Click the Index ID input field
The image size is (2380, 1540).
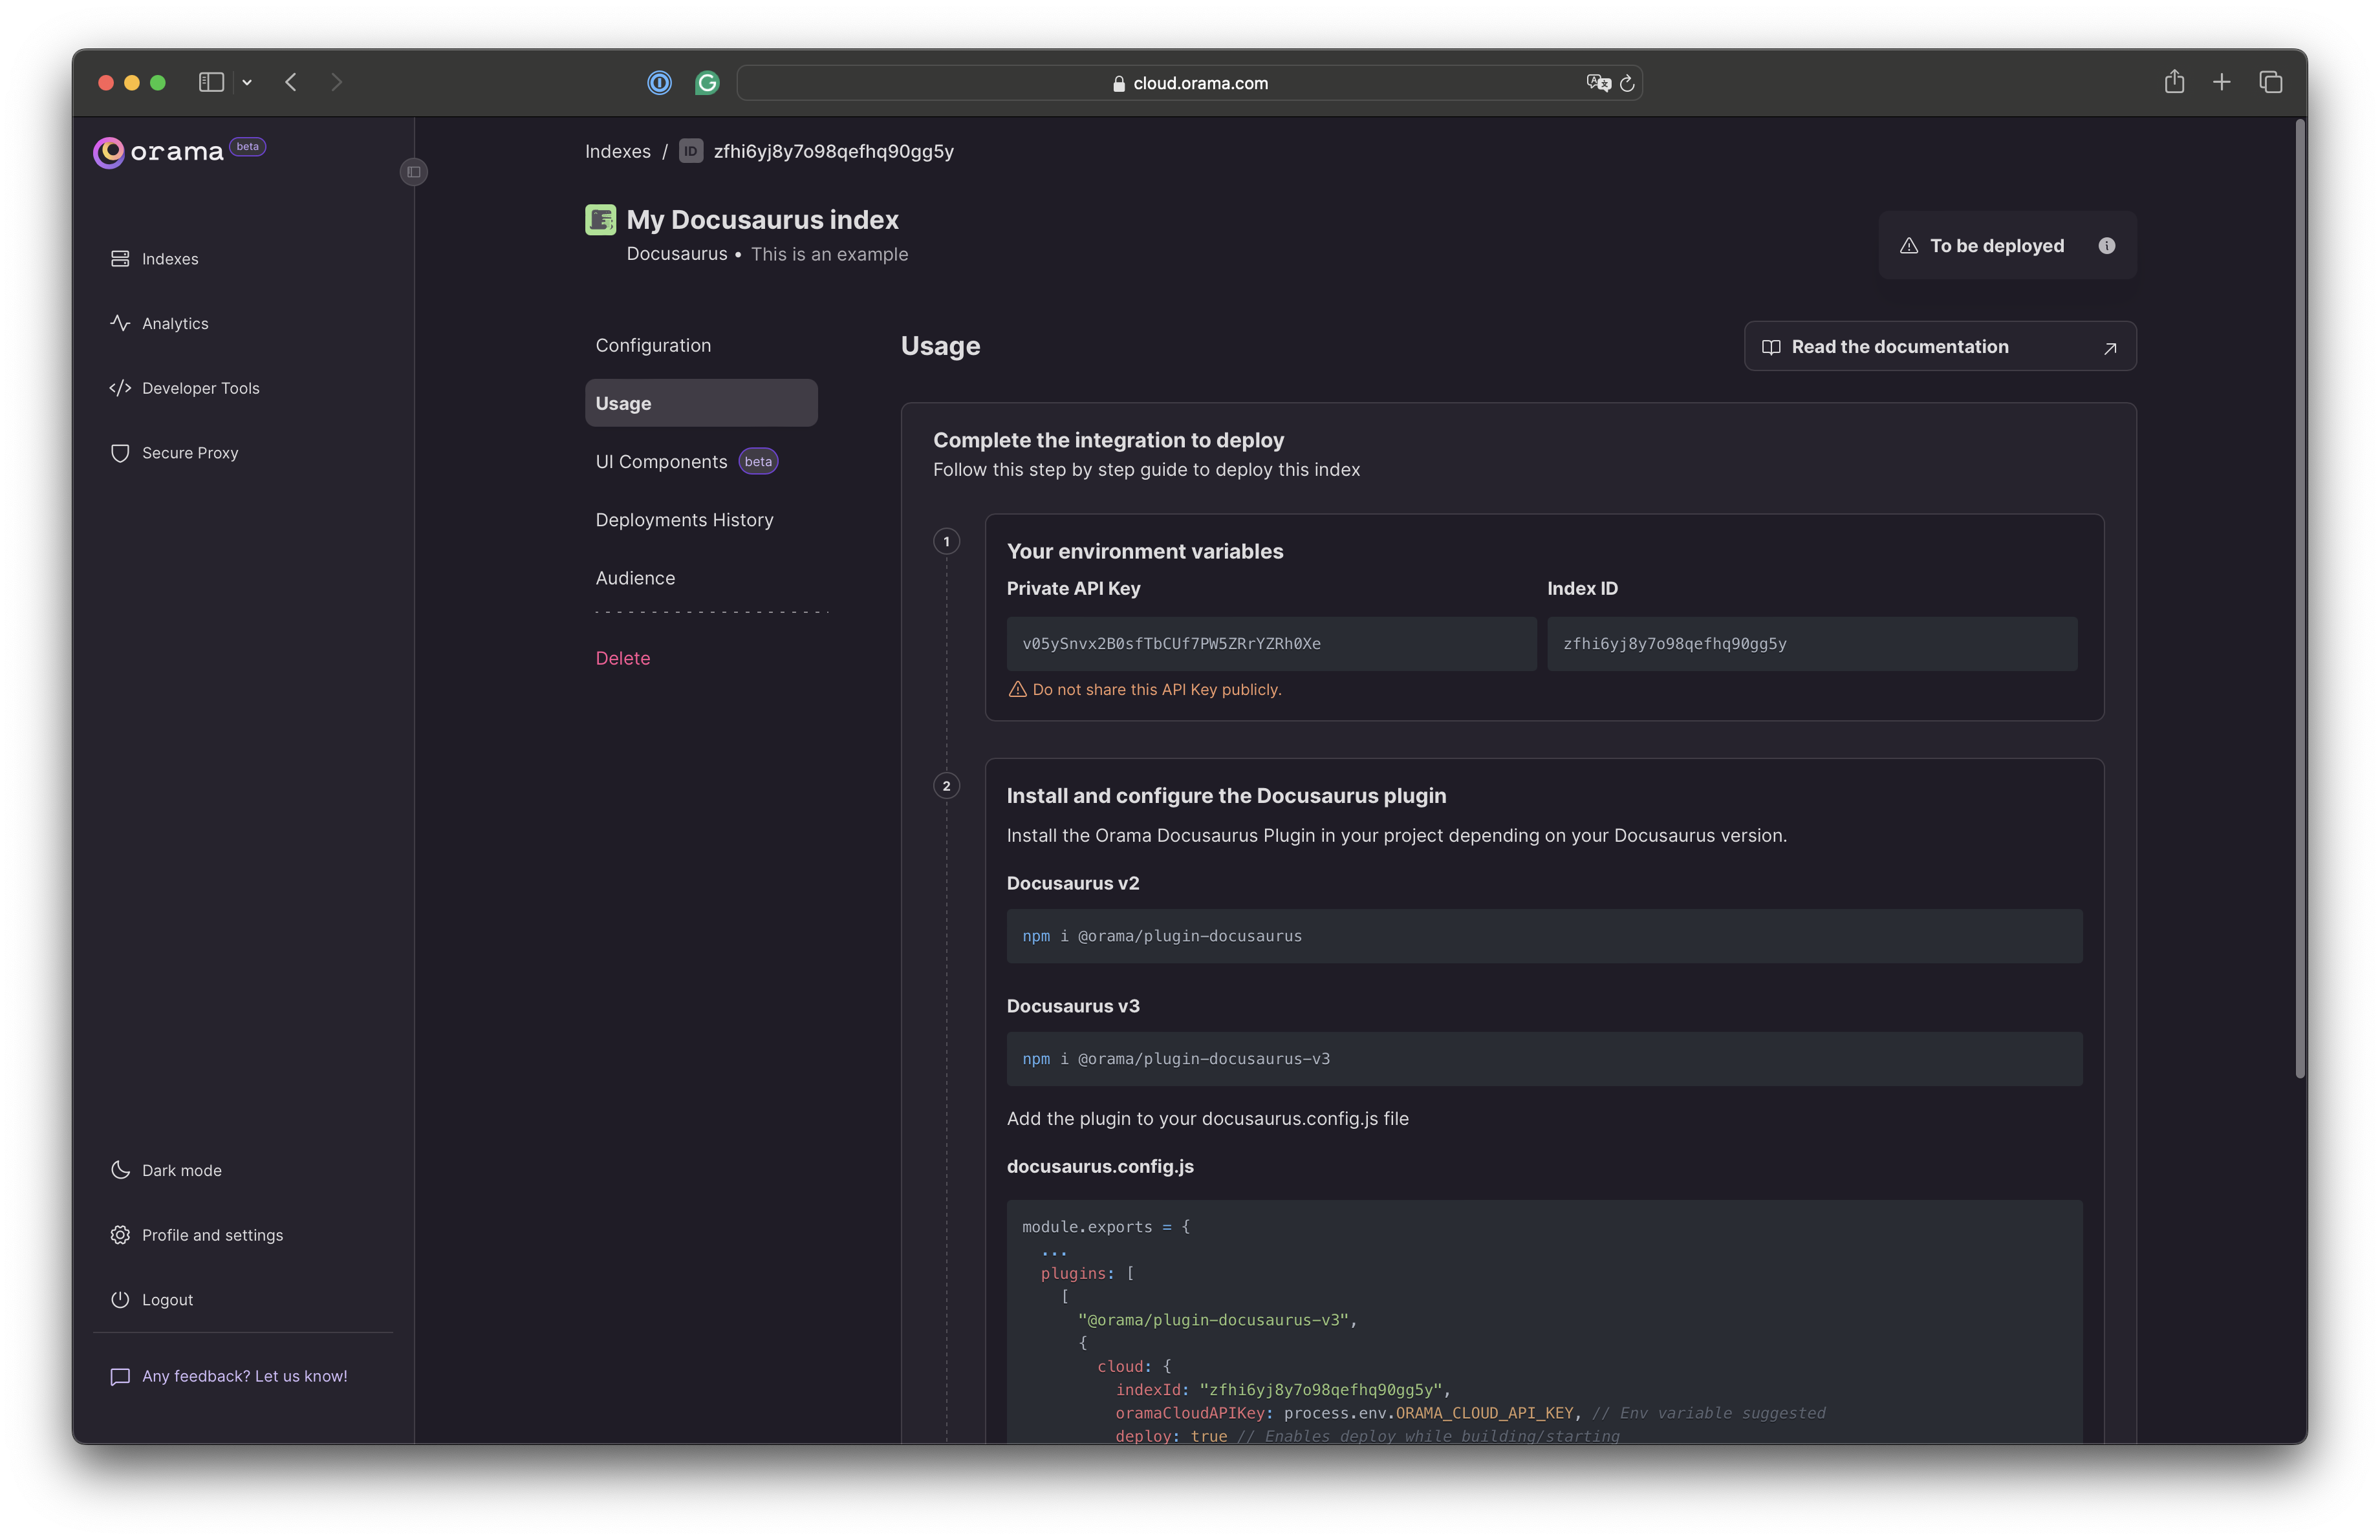point(1810,643)
